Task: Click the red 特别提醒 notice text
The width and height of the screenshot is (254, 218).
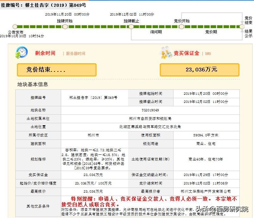Action: pos(149,201)
